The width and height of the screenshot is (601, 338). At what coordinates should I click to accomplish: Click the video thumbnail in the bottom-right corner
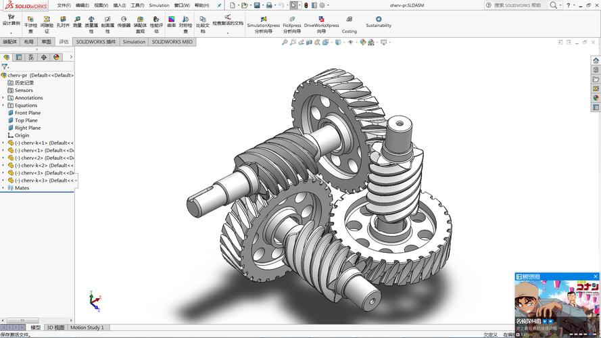[556, 306]
